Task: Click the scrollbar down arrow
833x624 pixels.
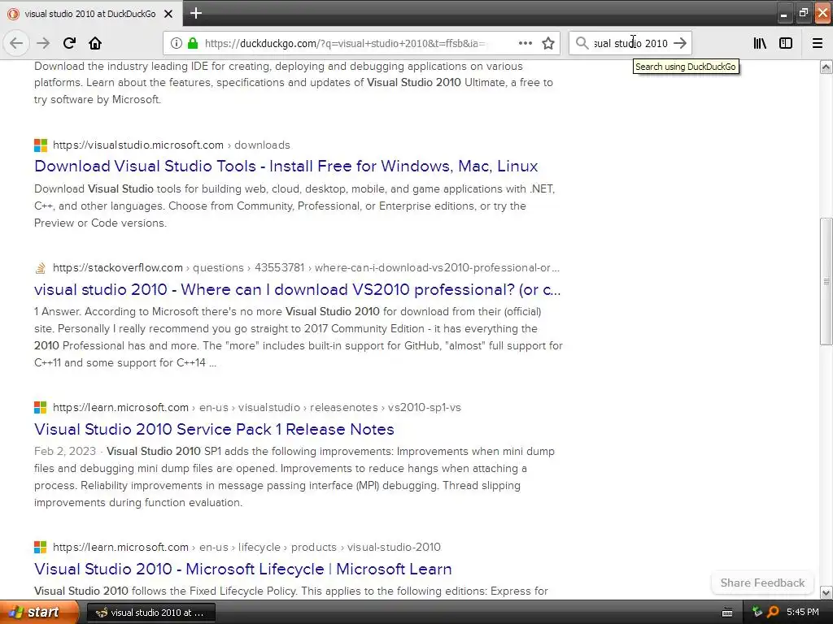Action: pos(826,592)
